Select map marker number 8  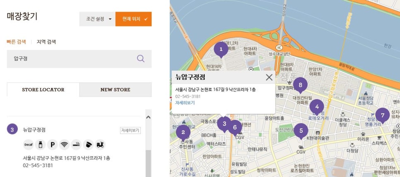(x=300, y=85)
